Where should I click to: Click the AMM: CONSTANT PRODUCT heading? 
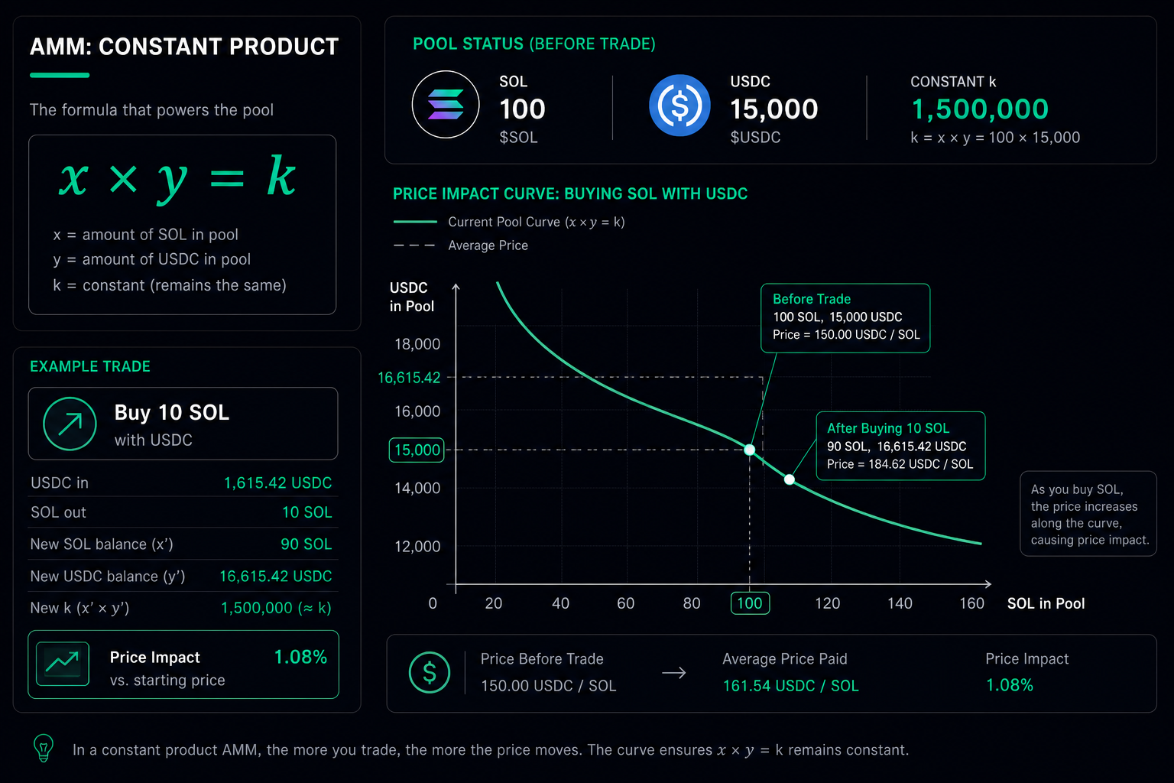pyautogui.click(x=184, y=47)
